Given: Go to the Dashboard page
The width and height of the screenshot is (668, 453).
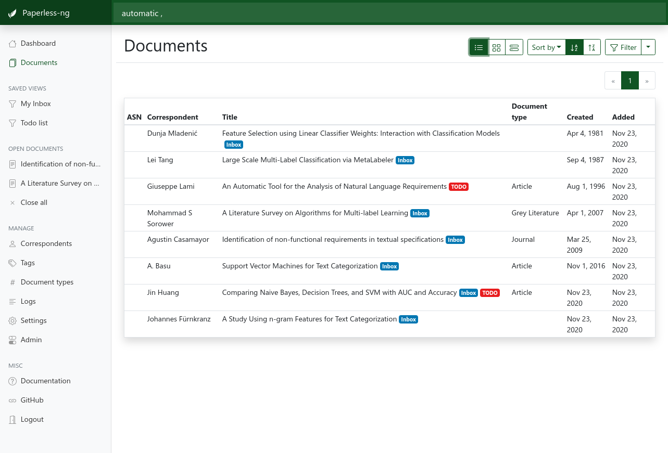Looking at the screenshot, I should [x=38, y=43].
